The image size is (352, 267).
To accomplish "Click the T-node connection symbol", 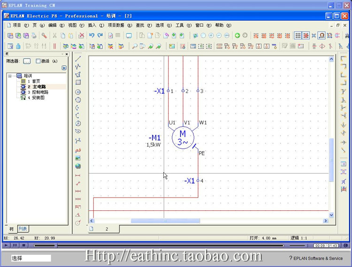I will point(343,92).
